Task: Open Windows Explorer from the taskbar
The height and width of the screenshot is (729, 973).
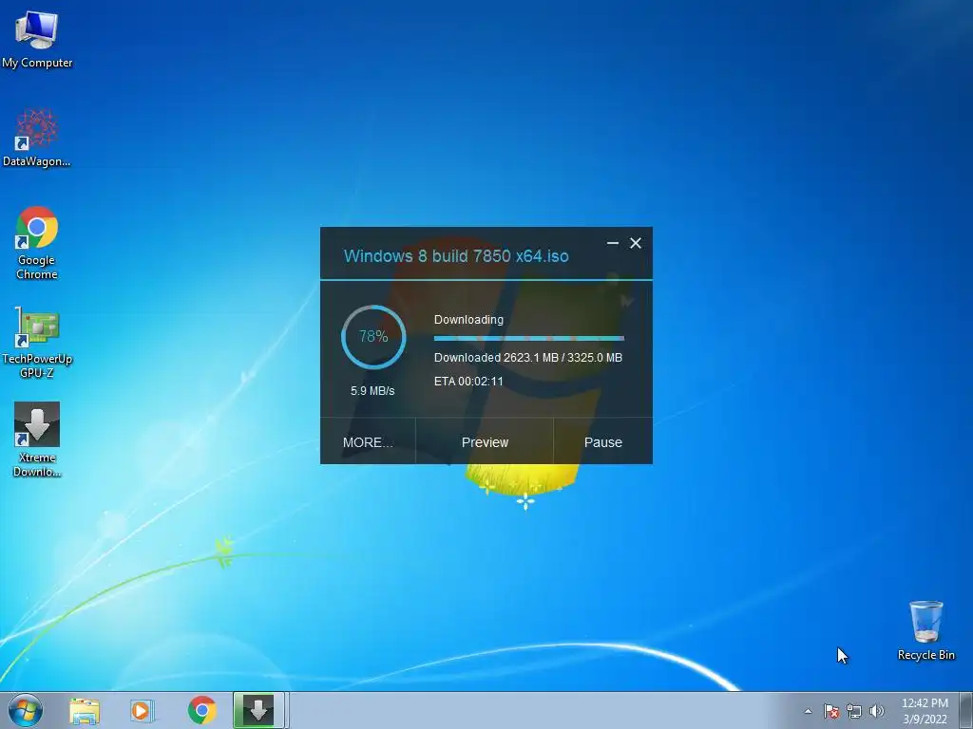Action: (85, 711)
